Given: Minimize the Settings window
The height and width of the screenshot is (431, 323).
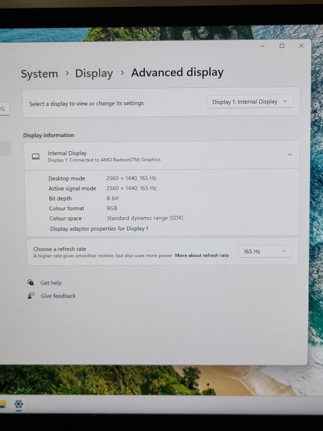Looking at the screenshot, I should coord(262,46).
